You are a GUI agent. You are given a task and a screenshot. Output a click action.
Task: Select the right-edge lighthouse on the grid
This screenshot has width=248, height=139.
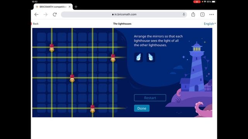113,58
